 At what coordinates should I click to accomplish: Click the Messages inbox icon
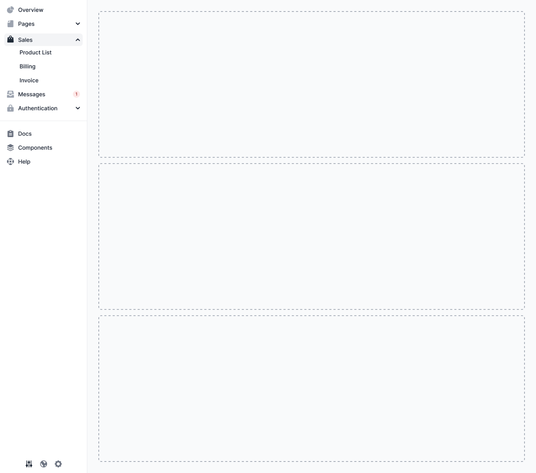point(10,94)
